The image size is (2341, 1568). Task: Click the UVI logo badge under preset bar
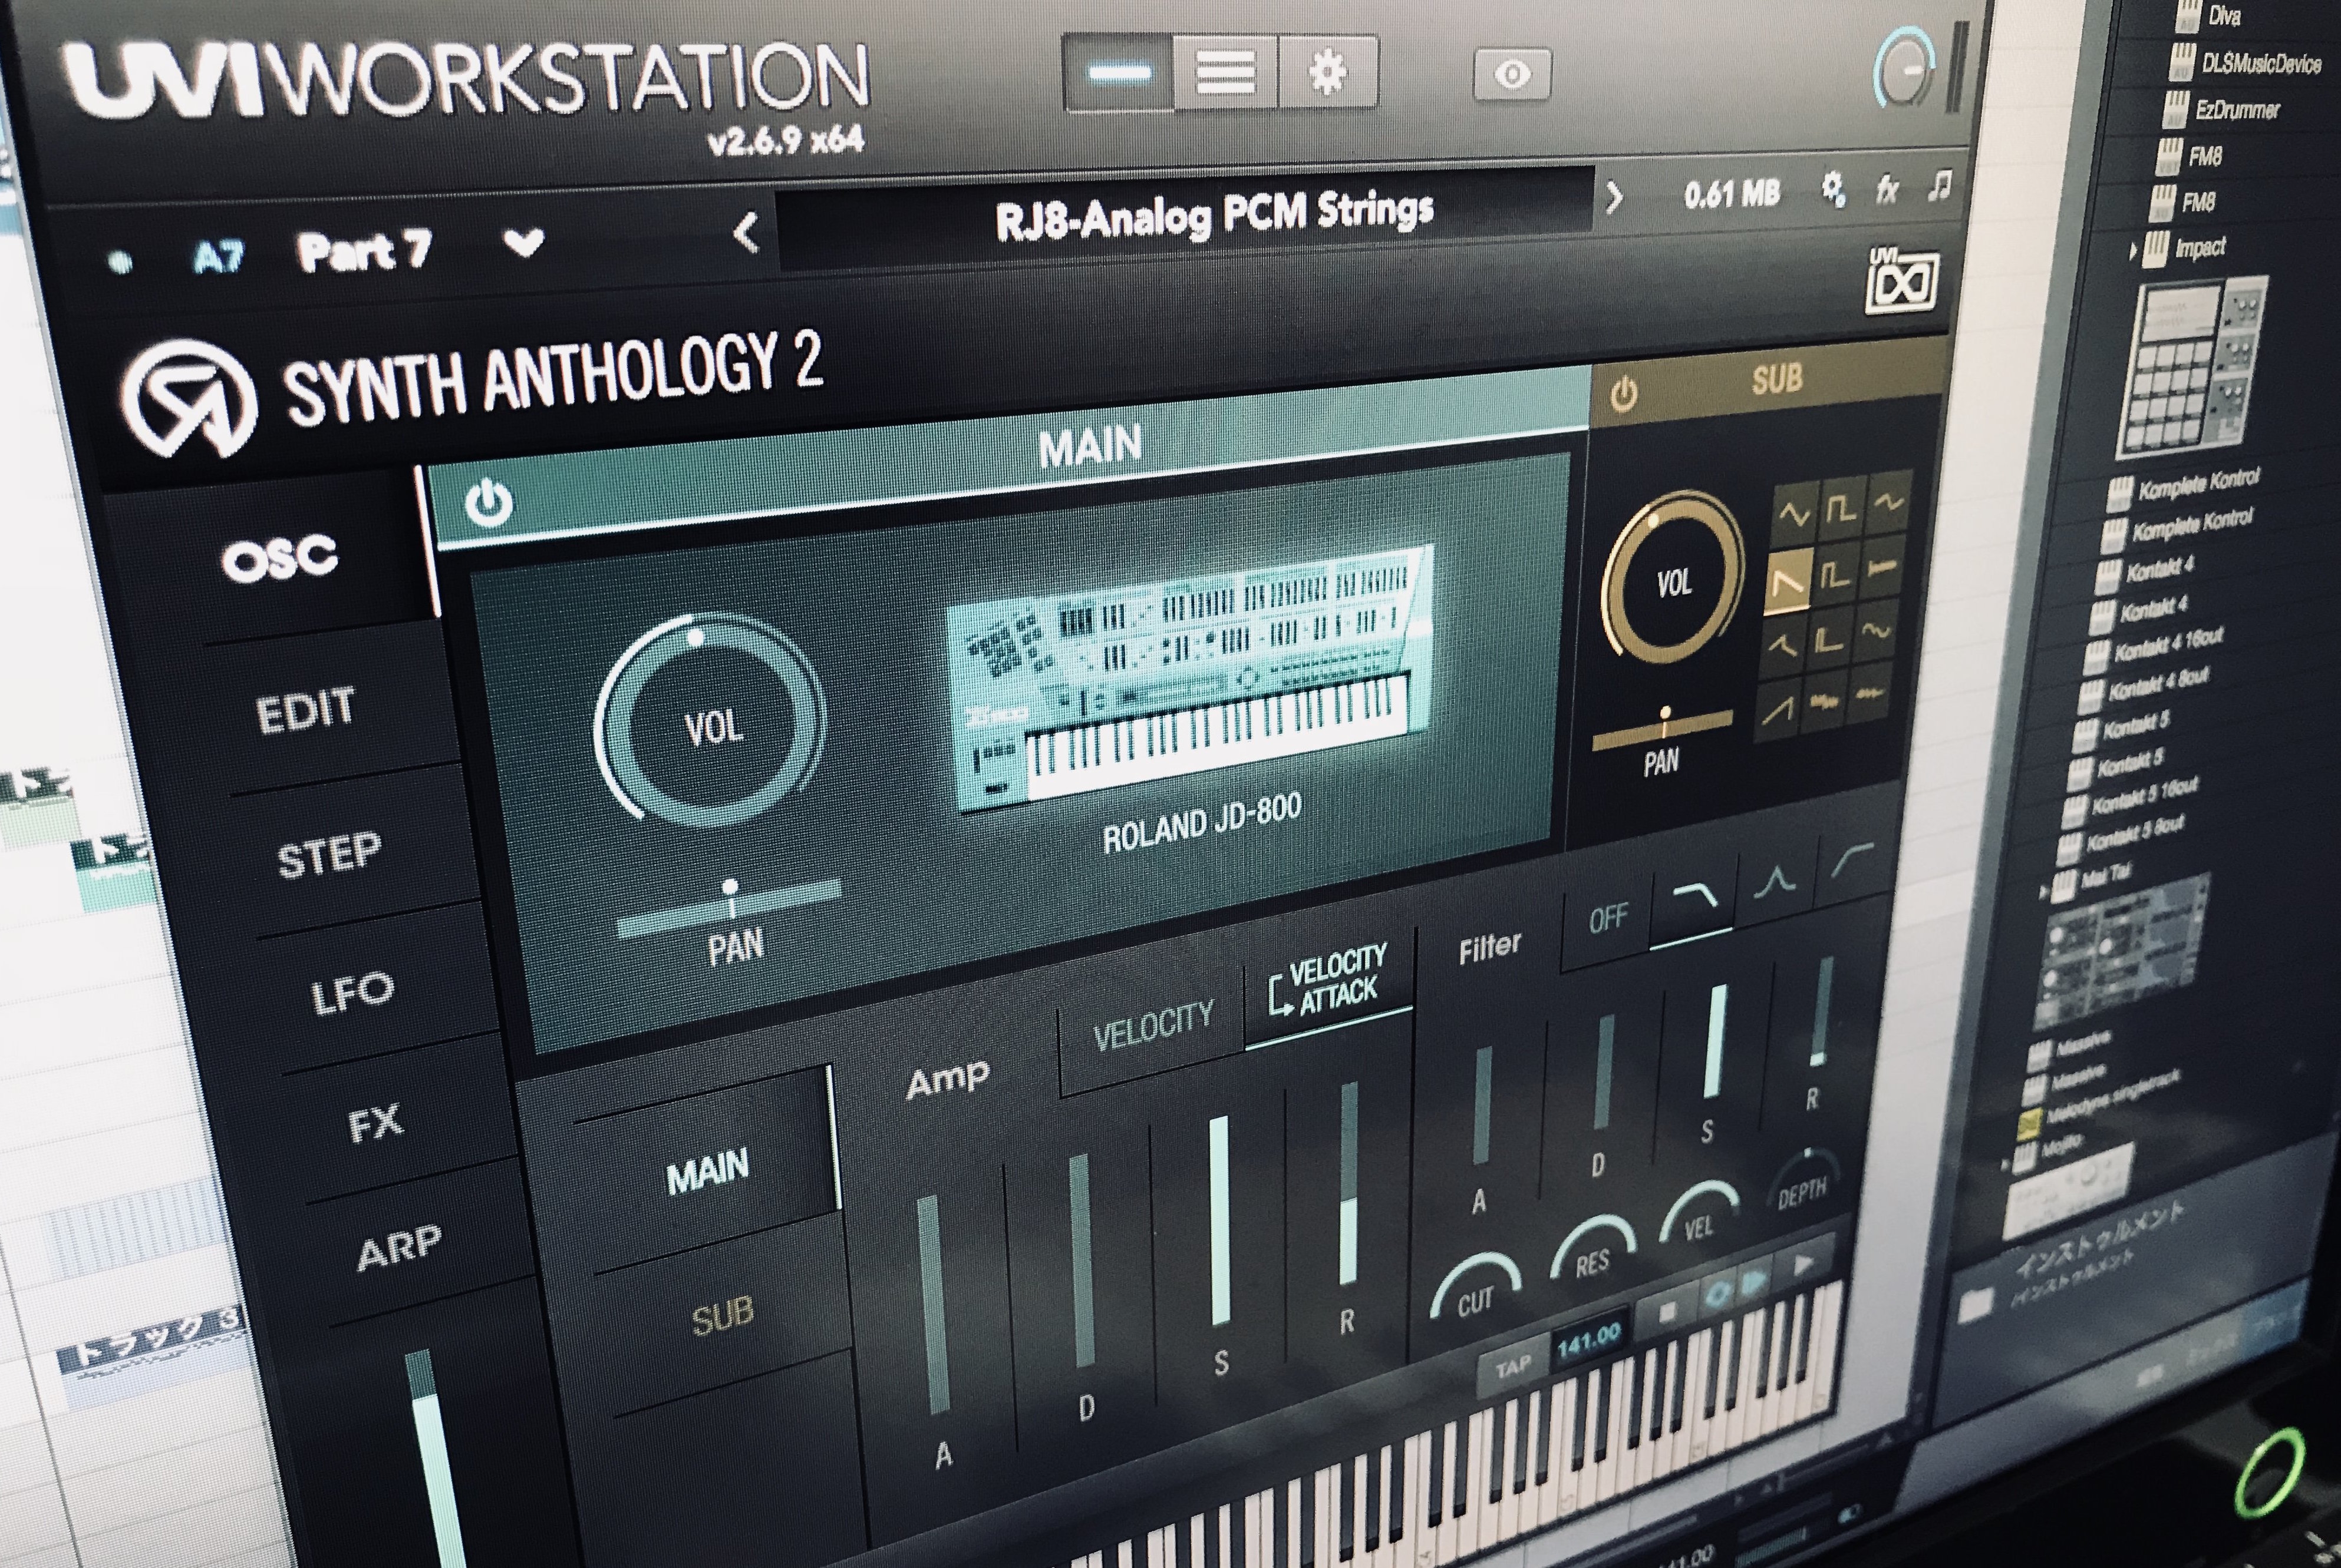(x=1903, y=282)
